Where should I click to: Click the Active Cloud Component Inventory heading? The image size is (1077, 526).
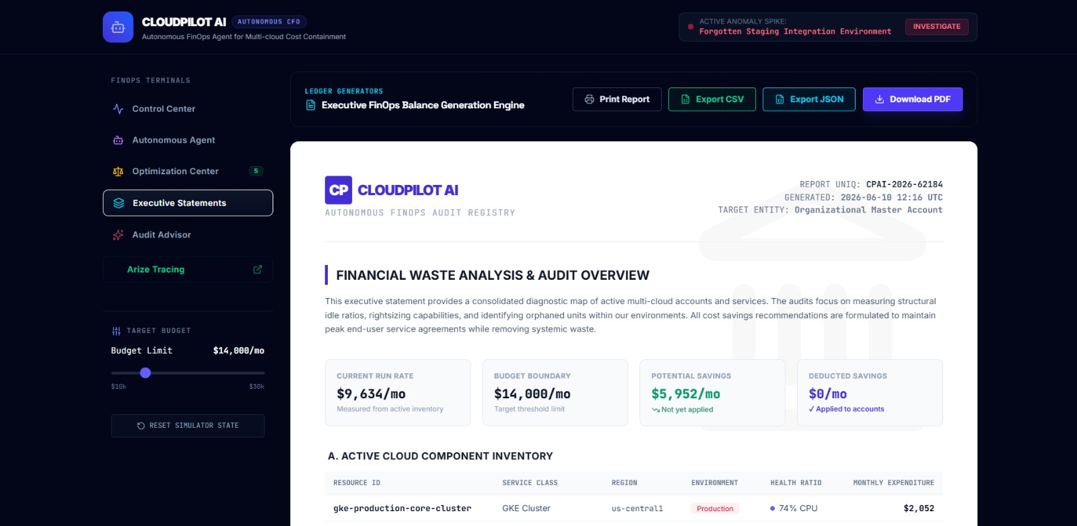point(440,456)
